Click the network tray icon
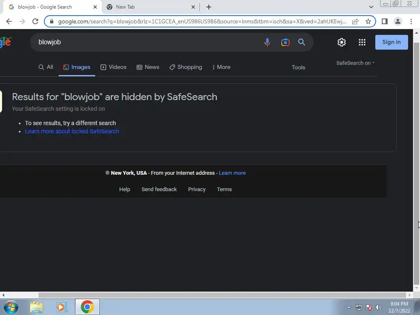This screenshot has height=315, width=420. tap(358, 307)
